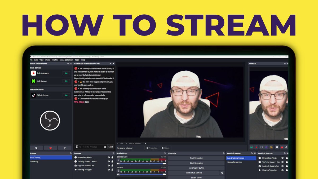Close the Aitum Multistream dock
The height and width of the screenshot is (179, 318).
71,64
